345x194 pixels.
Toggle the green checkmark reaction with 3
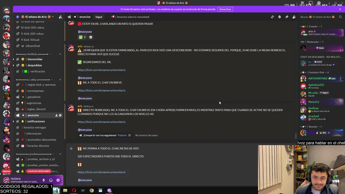[x=82, y=37]
